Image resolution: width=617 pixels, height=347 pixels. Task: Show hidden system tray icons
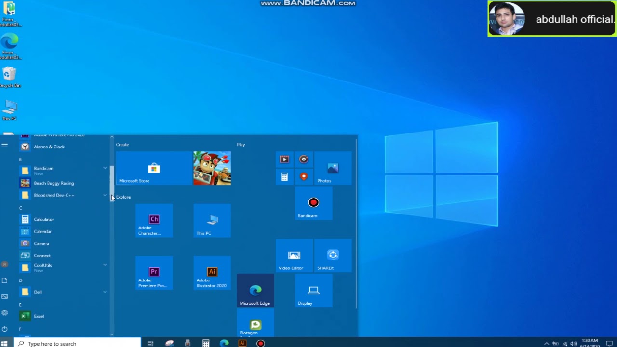[x=546, y=344]
